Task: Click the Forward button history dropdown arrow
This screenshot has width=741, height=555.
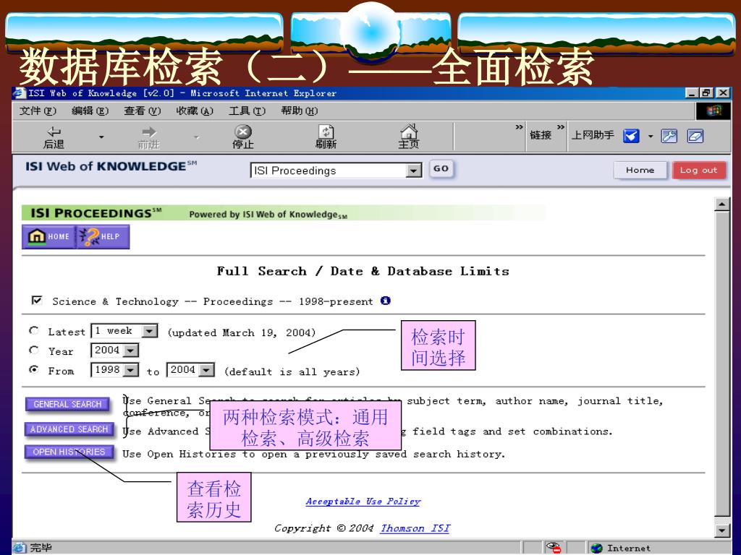Action: [x=196, y=137]
